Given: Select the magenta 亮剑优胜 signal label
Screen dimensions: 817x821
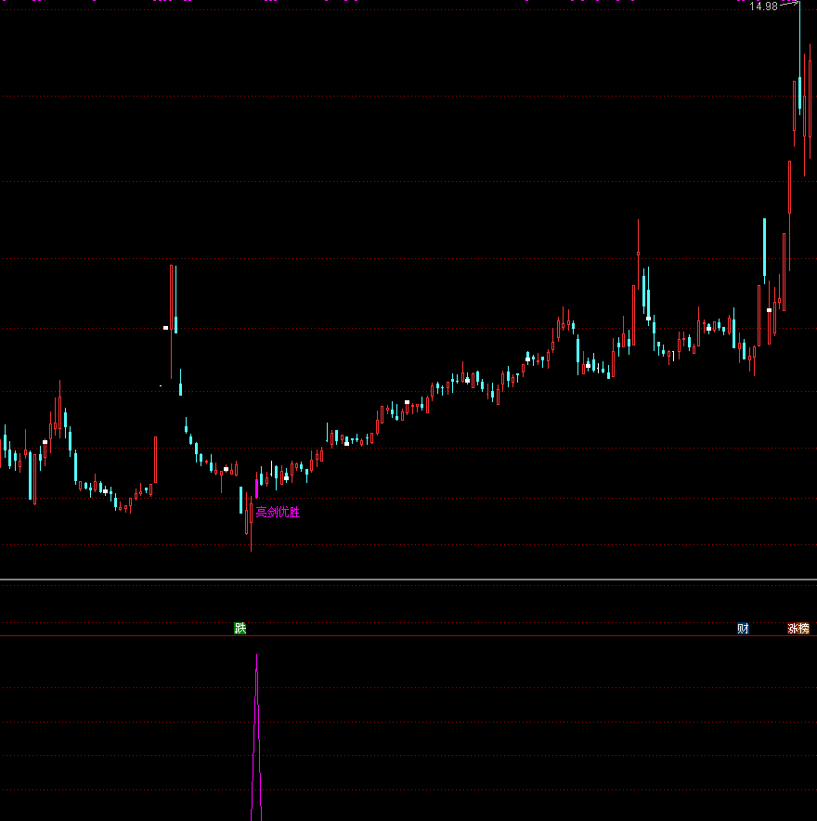Looking at the screenshot, I should pos(279,512).
